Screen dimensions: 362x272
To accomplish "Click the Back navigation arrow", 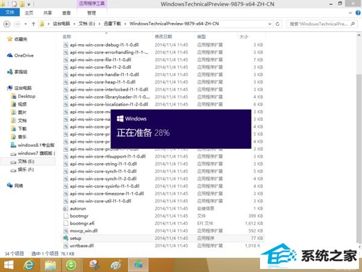I will click(x=7, y=24).
